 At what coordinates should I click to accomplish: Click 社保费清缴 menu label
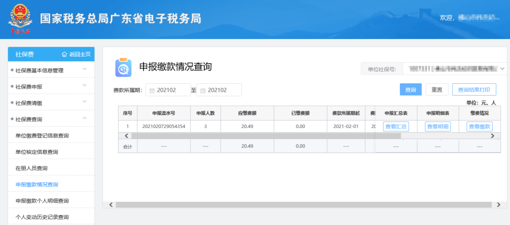[x=29, y=103]
